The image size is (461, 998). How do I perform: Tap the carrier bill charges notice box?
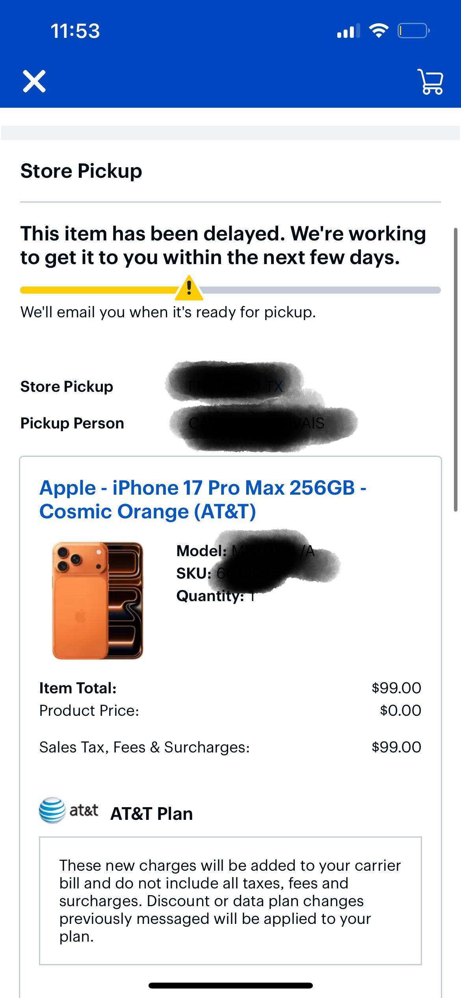tap(230, 901)
